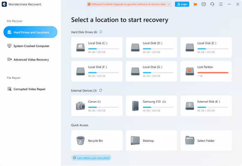Click the Canon camera icon

(x=80, y=106)
